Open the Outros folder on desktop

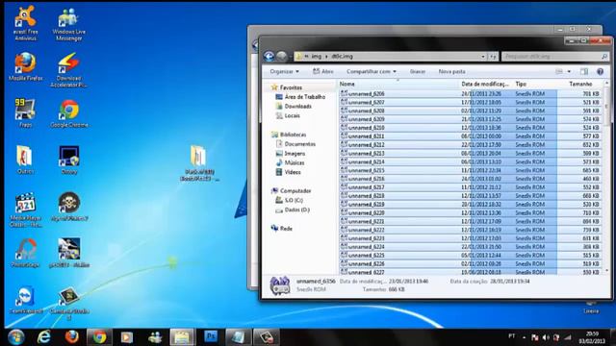click(x=25, y=160)
